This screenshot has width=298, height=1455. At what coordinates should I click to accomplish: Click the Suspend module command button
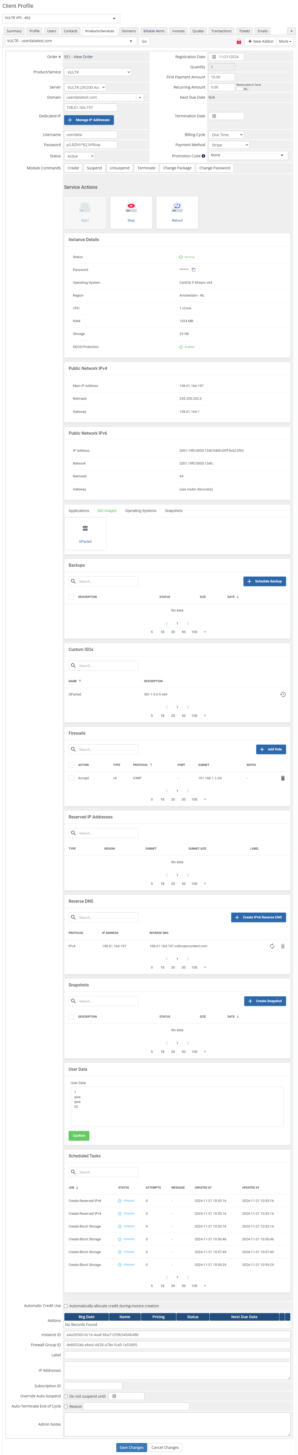(95, 168)
